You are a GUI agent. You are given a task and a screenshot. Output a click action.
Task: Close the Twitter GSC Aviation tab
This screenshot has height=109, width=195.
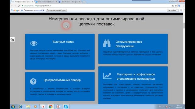click(x=56, y=2)
